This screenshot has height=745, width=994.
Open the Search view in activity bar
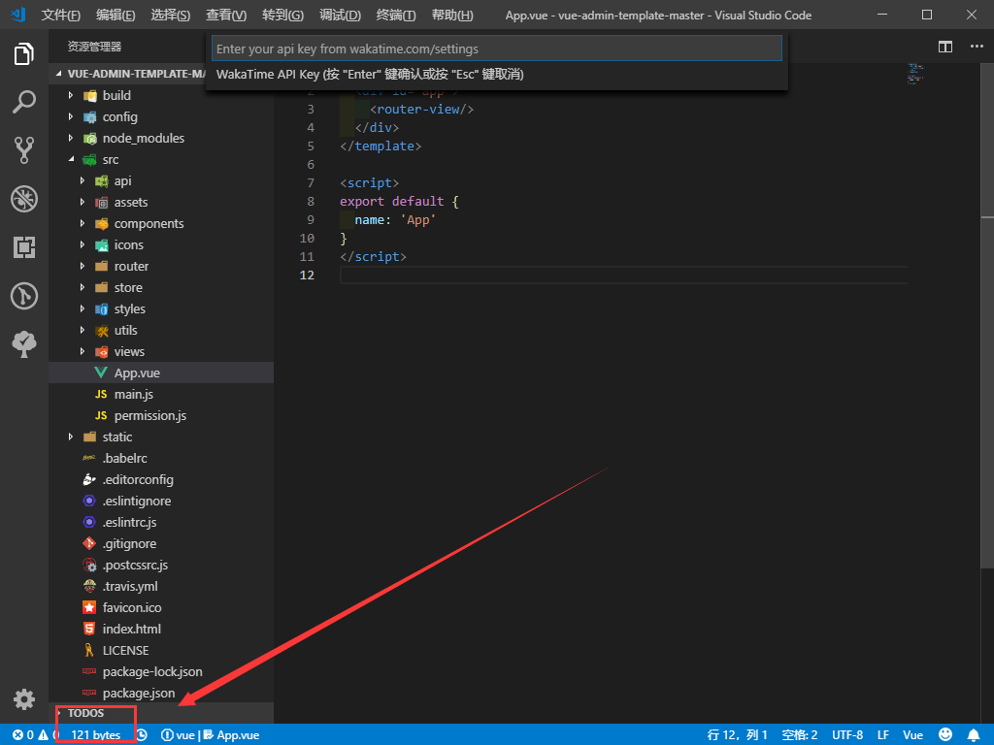pyautogui.click(x=24, y=102)
